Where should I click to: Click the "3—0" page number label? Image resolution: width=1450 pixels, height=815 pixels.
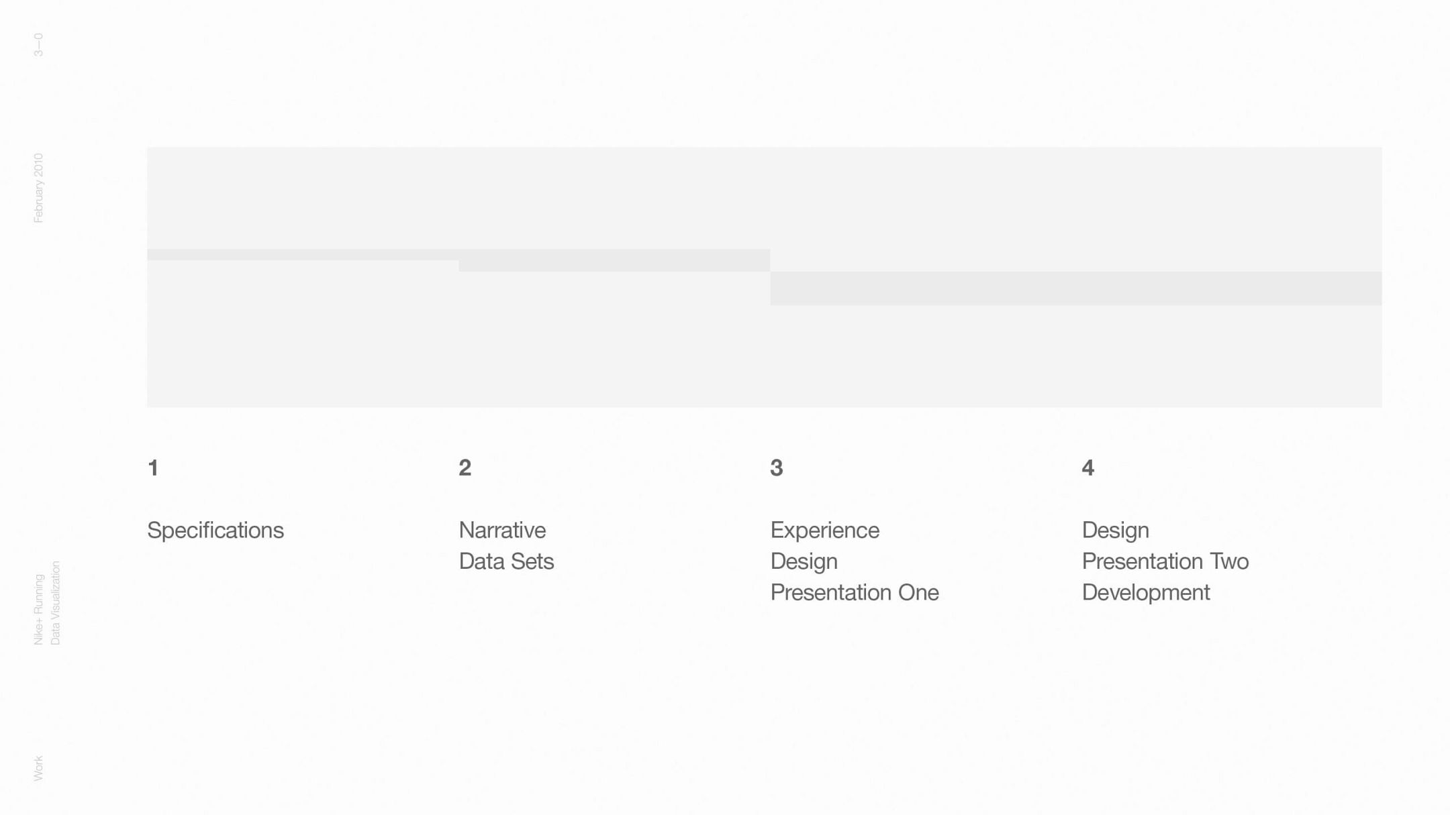coord(38,45)
